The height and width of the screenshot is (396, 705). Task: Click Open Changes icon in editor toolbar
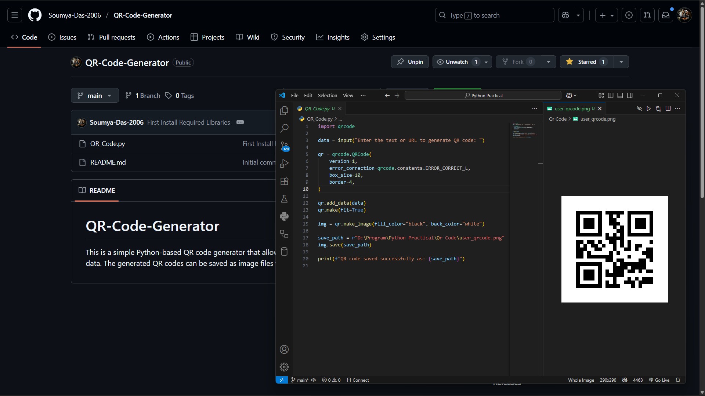658,109
